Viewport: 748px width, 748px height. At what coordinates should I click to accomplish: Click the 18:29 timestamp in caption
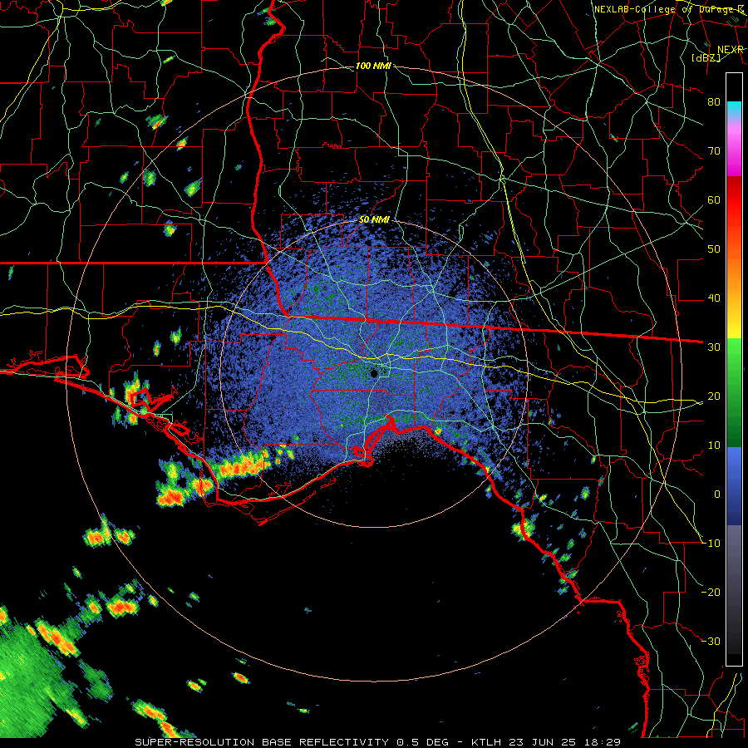(x=603, y=742)
